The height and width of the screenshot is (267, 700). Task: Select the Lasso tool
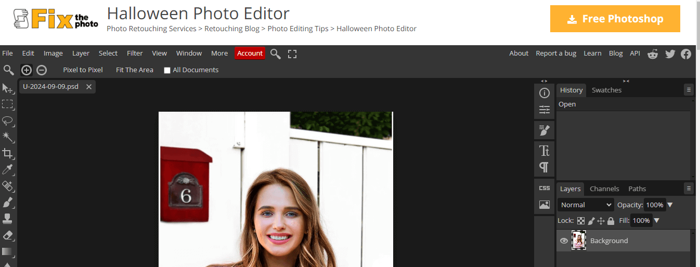8,121
